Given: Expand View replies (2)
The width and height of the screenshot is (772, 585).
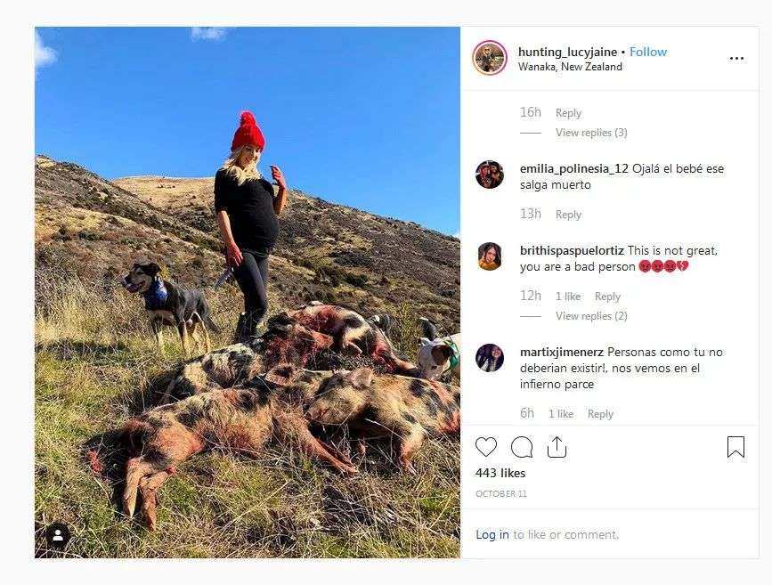Looking at the screenshot, I should (591, 315).
